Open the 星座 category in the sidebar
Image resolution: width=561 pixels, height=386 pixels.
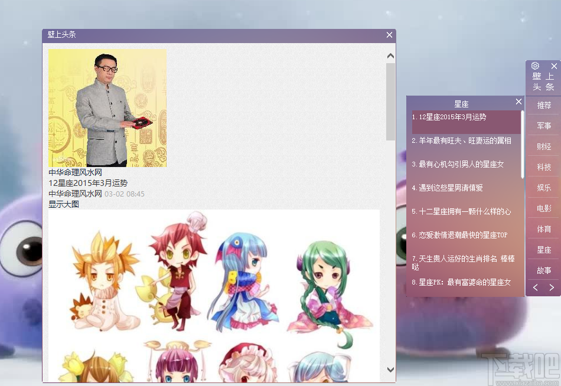tap(543, 249)
